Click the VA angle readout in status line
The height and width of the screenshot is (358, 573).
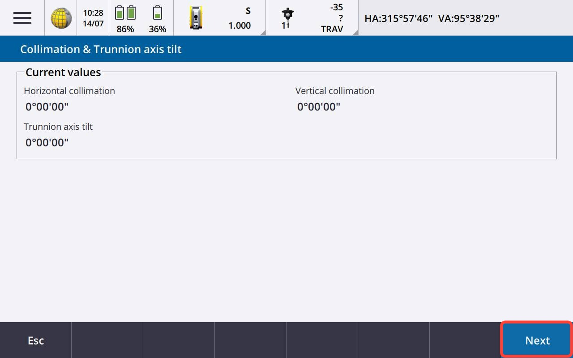468,18
